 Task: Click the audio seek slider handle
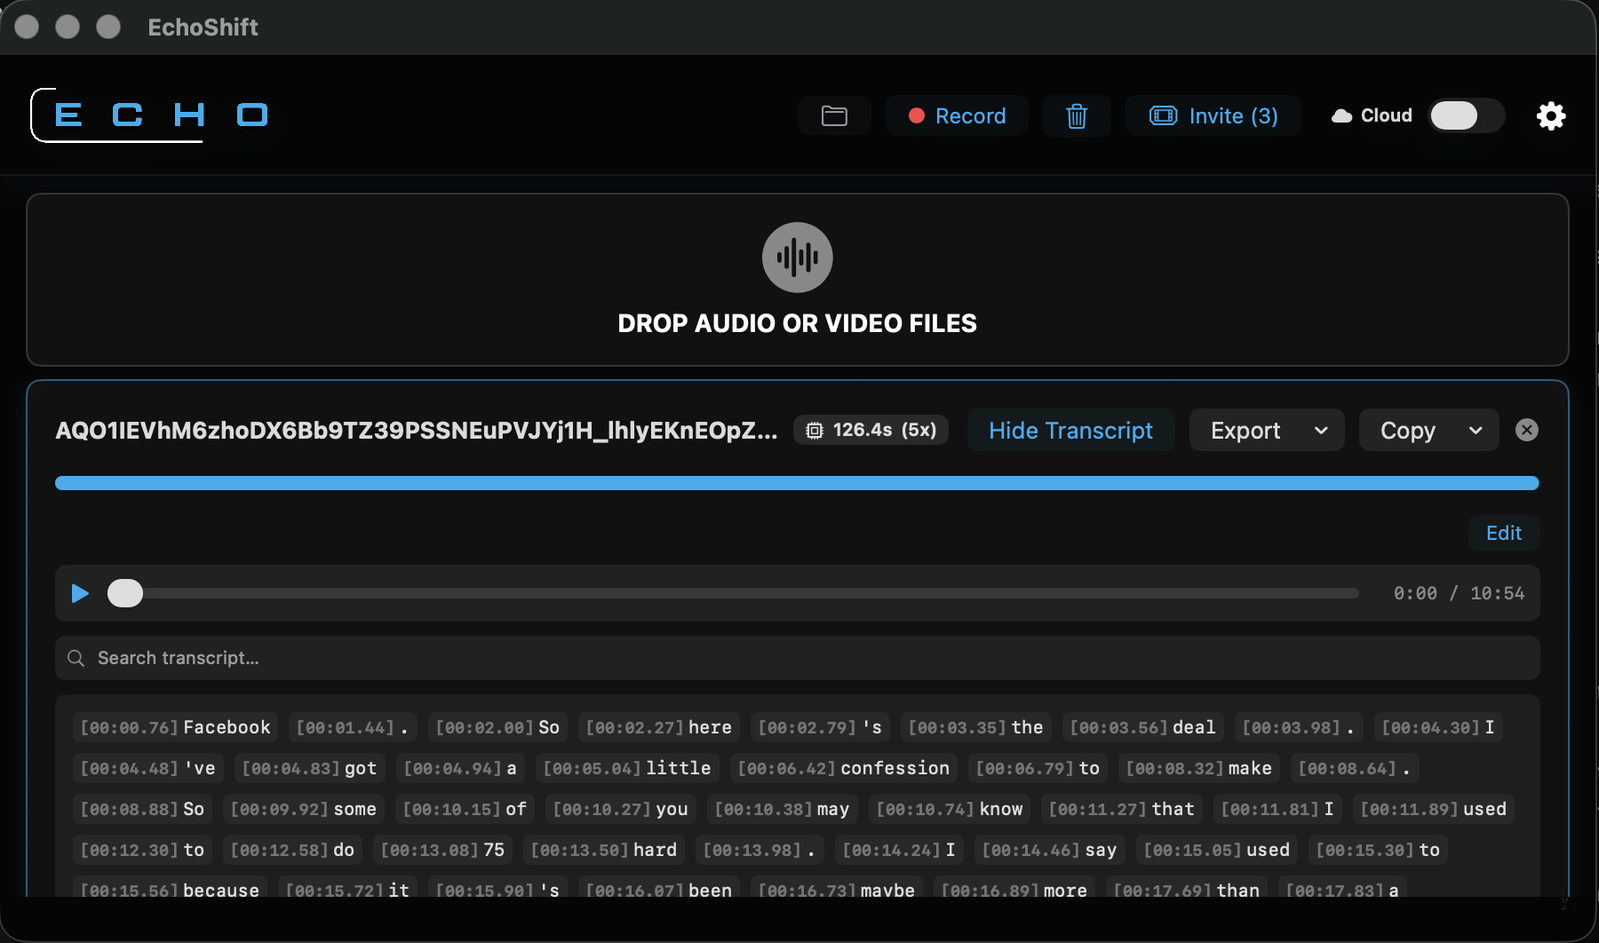click(125, 593)
